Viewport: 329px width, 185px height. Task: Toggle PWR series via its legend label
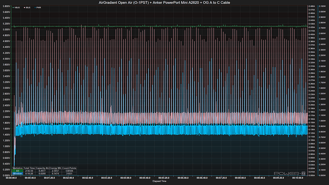[x=39, y=8]
